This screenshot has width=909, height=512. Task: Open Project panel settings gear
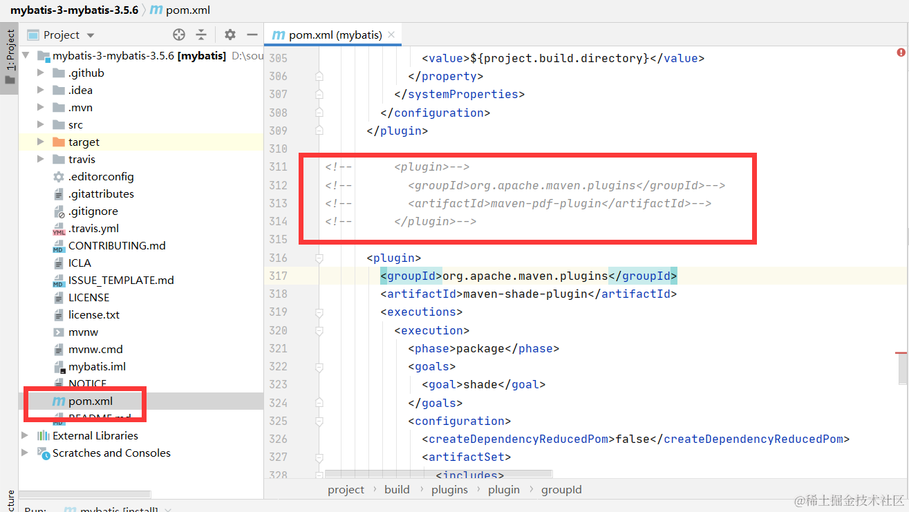pyautogui.click(x=230, y=35)
